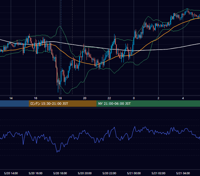
Task: Click the NY 21:00-06:00 JST session bar
Action: tap(148, 104)
